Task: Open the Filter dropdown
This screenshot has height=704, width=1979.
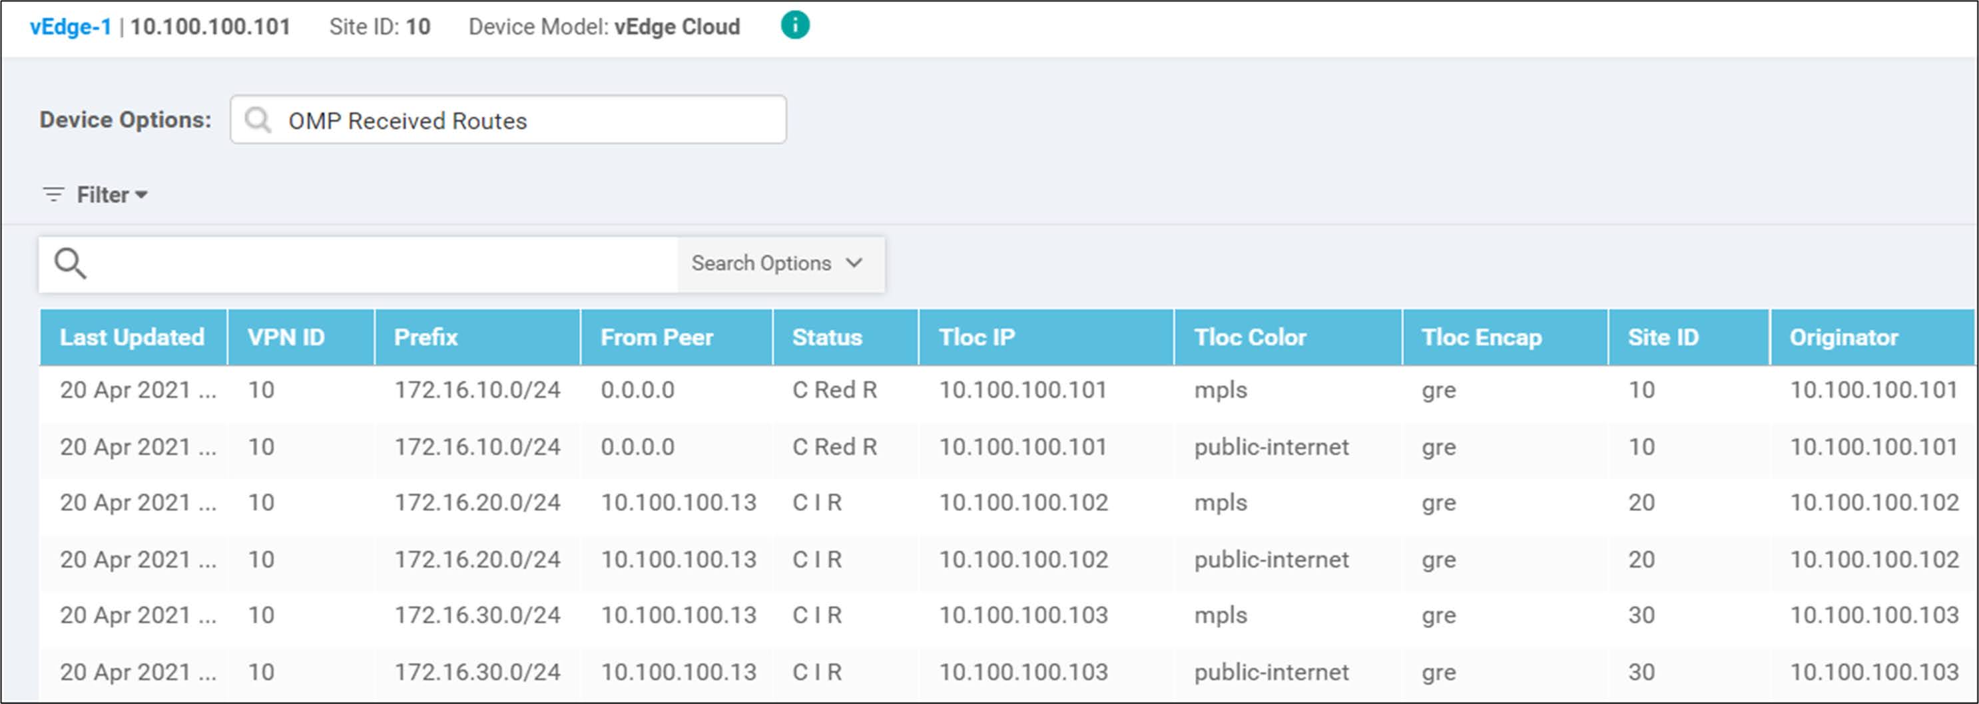Action: pyautogui.click(x=111, y=195)
